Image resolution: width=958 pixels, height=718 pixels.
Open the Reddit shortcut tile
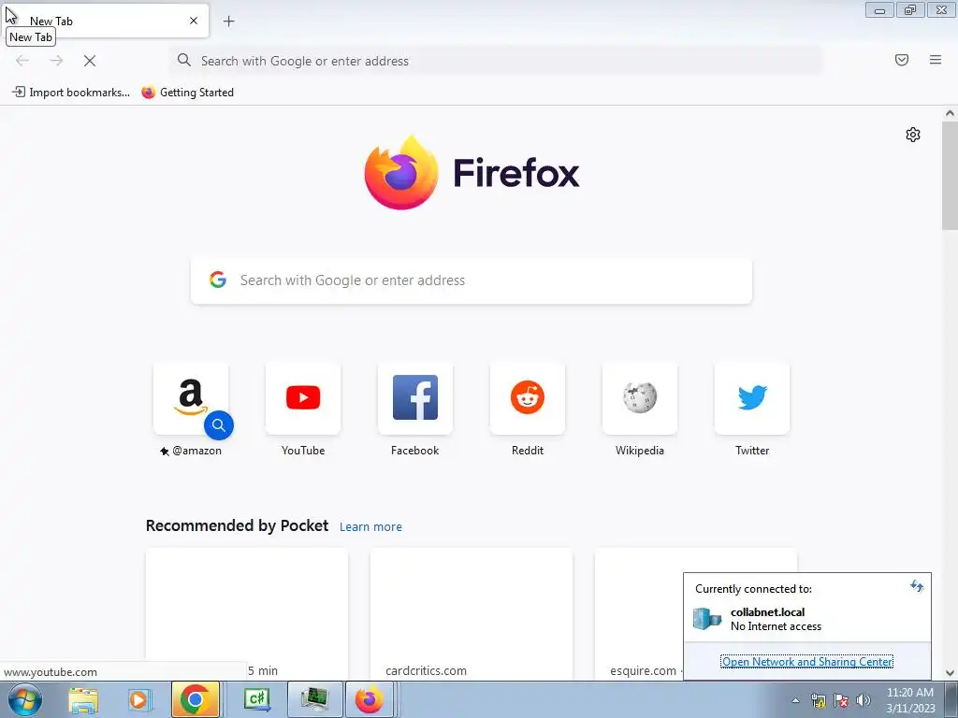pos(528,398)
